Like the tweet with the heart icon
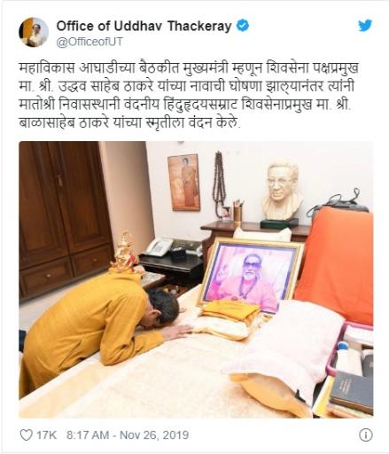 (26, 434)
